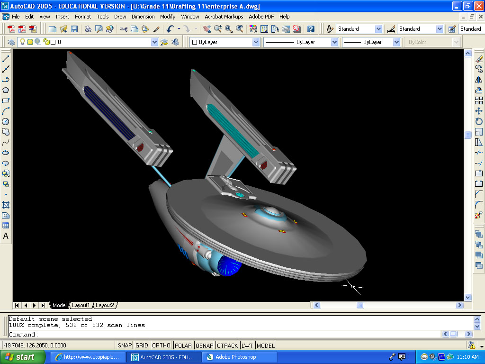Viewport: 485px width, 364px height.
Task: Select the Line tool
Action: click(x=6, y=59)
